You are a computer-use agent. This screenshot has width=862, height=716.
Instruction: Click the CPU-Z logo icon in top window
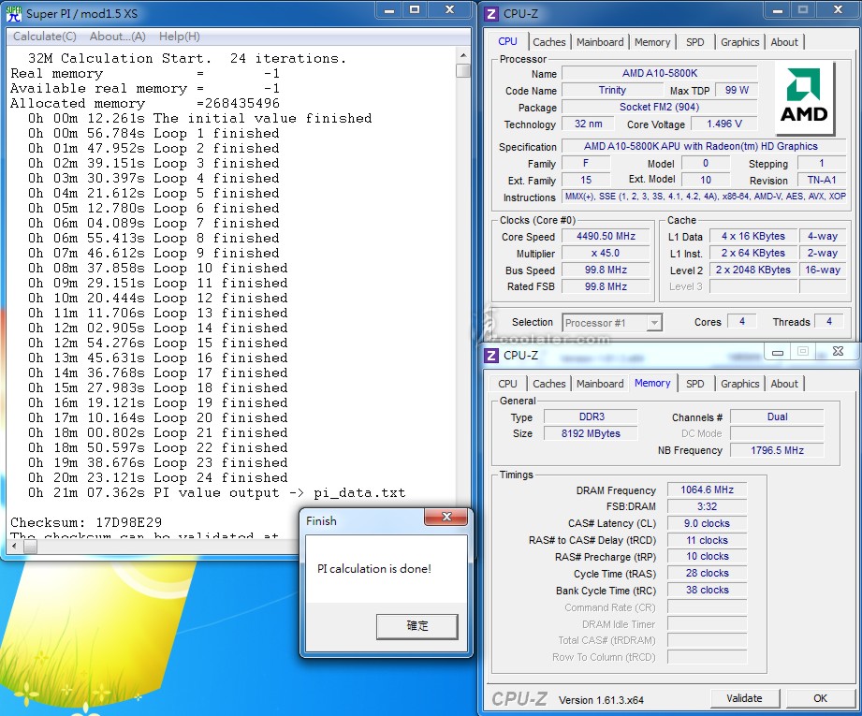click(491, 14)
